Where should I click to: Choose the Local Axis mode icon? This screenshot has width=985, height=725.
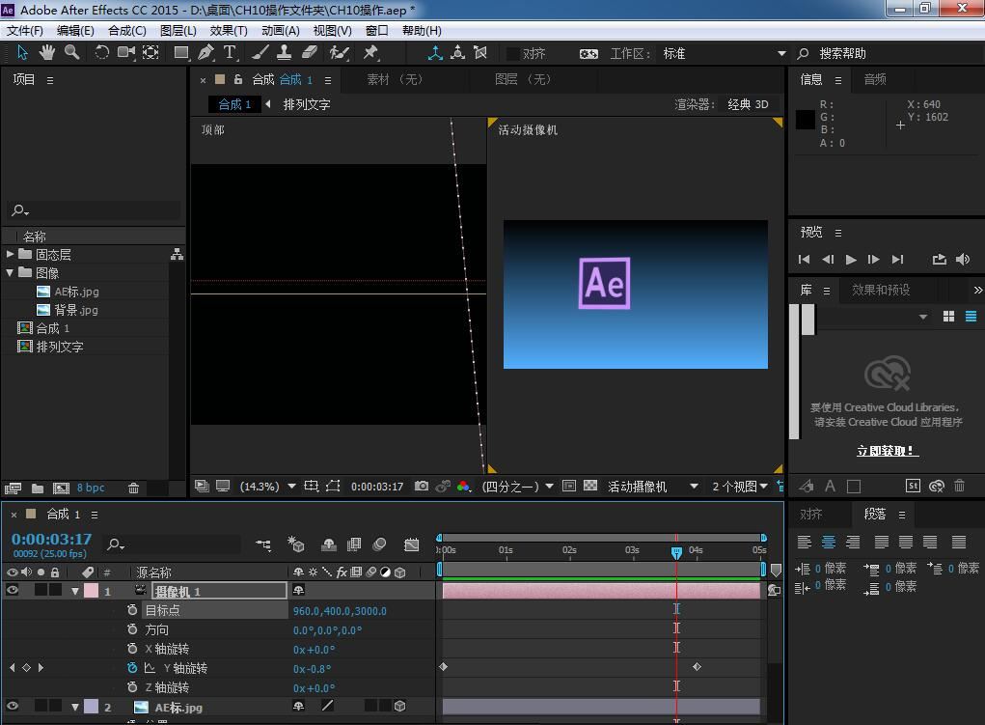coord(435,53)
